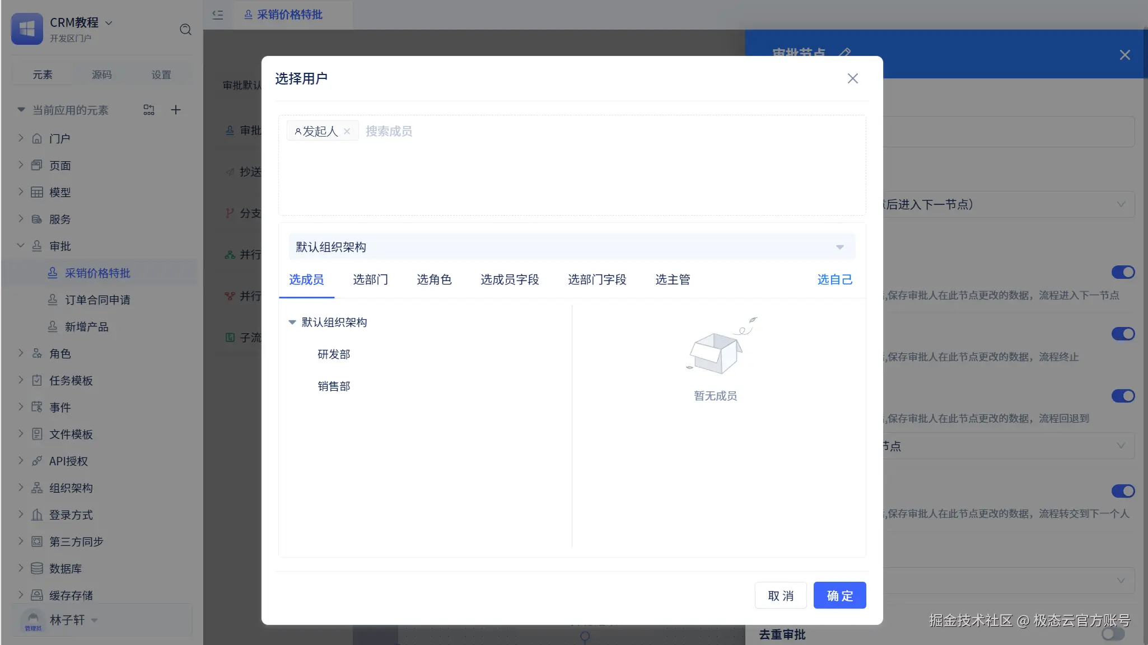The image size is (1148, 645).
Task: Click the 模型 table icon
Action: [36, 192]
